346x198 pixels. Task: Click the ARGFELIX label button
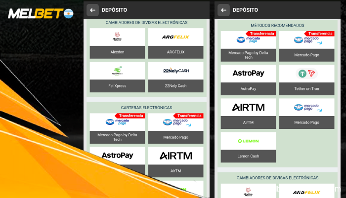(x=175, y=52)
